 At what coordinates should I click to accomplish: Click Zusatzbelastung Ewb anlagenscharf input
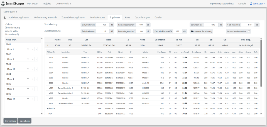tap(141, 32)
